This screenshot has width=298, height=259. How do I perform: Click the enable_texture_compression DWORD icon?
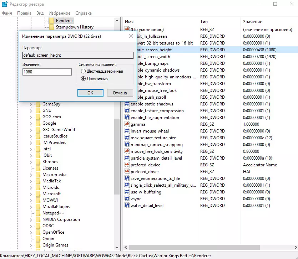(127, 111)
